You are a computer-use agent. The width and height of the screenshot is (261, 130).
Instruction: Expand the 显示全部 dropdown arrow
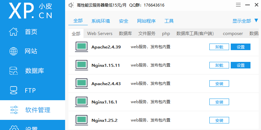[x=256, y=21]
